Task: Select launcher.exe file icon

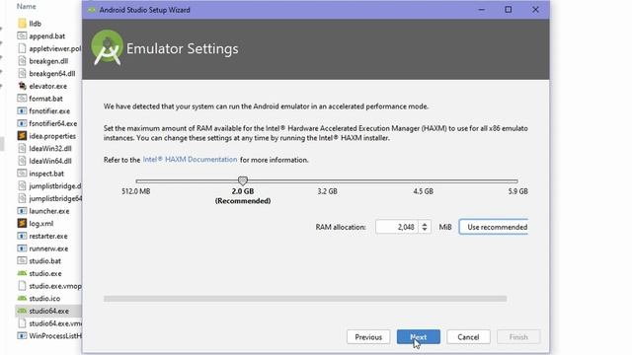Action: (22, 211)
